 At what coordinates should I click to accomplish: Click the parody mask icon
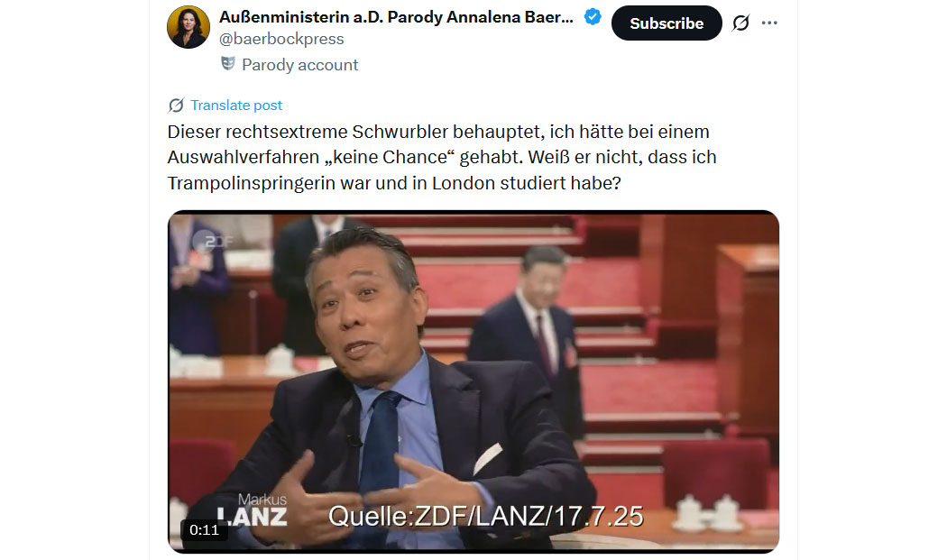[227, 63]
